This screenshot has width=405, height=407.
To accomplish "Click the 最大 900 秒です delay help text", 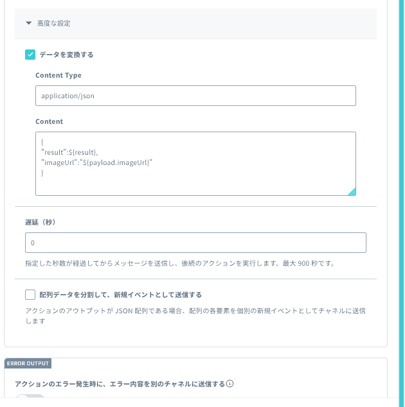I will coord(309,263).
